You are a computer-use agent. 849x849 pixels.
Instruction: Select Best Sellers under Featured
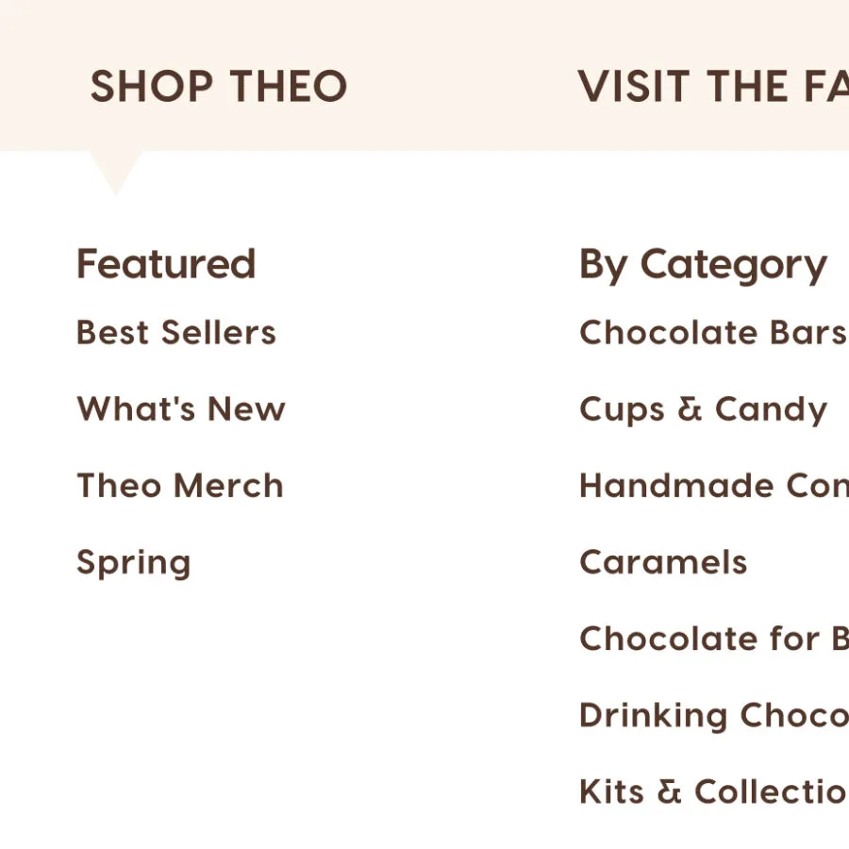click(175, 332)
